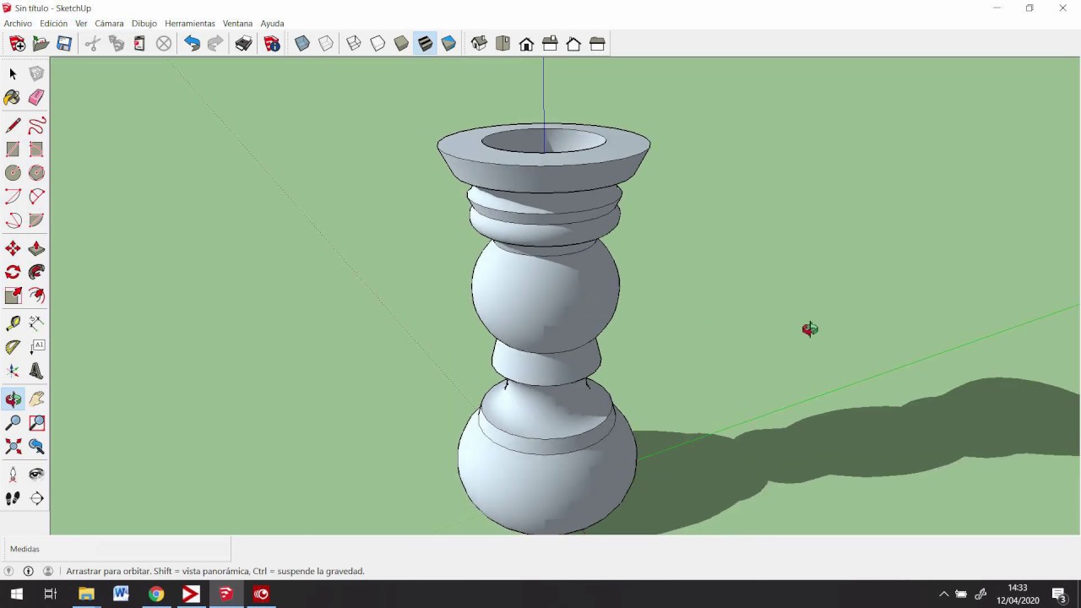Image resolution: width=1081 pixels, height=608 pixels.
Task: Open a file with folder icon
Action: [x=41, y=44]
